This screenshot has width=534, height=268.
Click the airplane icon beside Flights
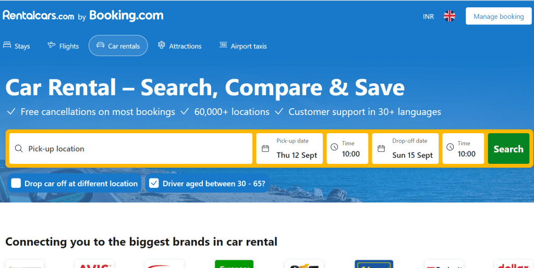click(x=52, y=45)
